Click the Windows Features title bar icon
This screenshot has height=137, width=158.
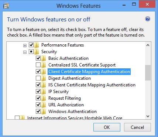click(x=6, y=6)
